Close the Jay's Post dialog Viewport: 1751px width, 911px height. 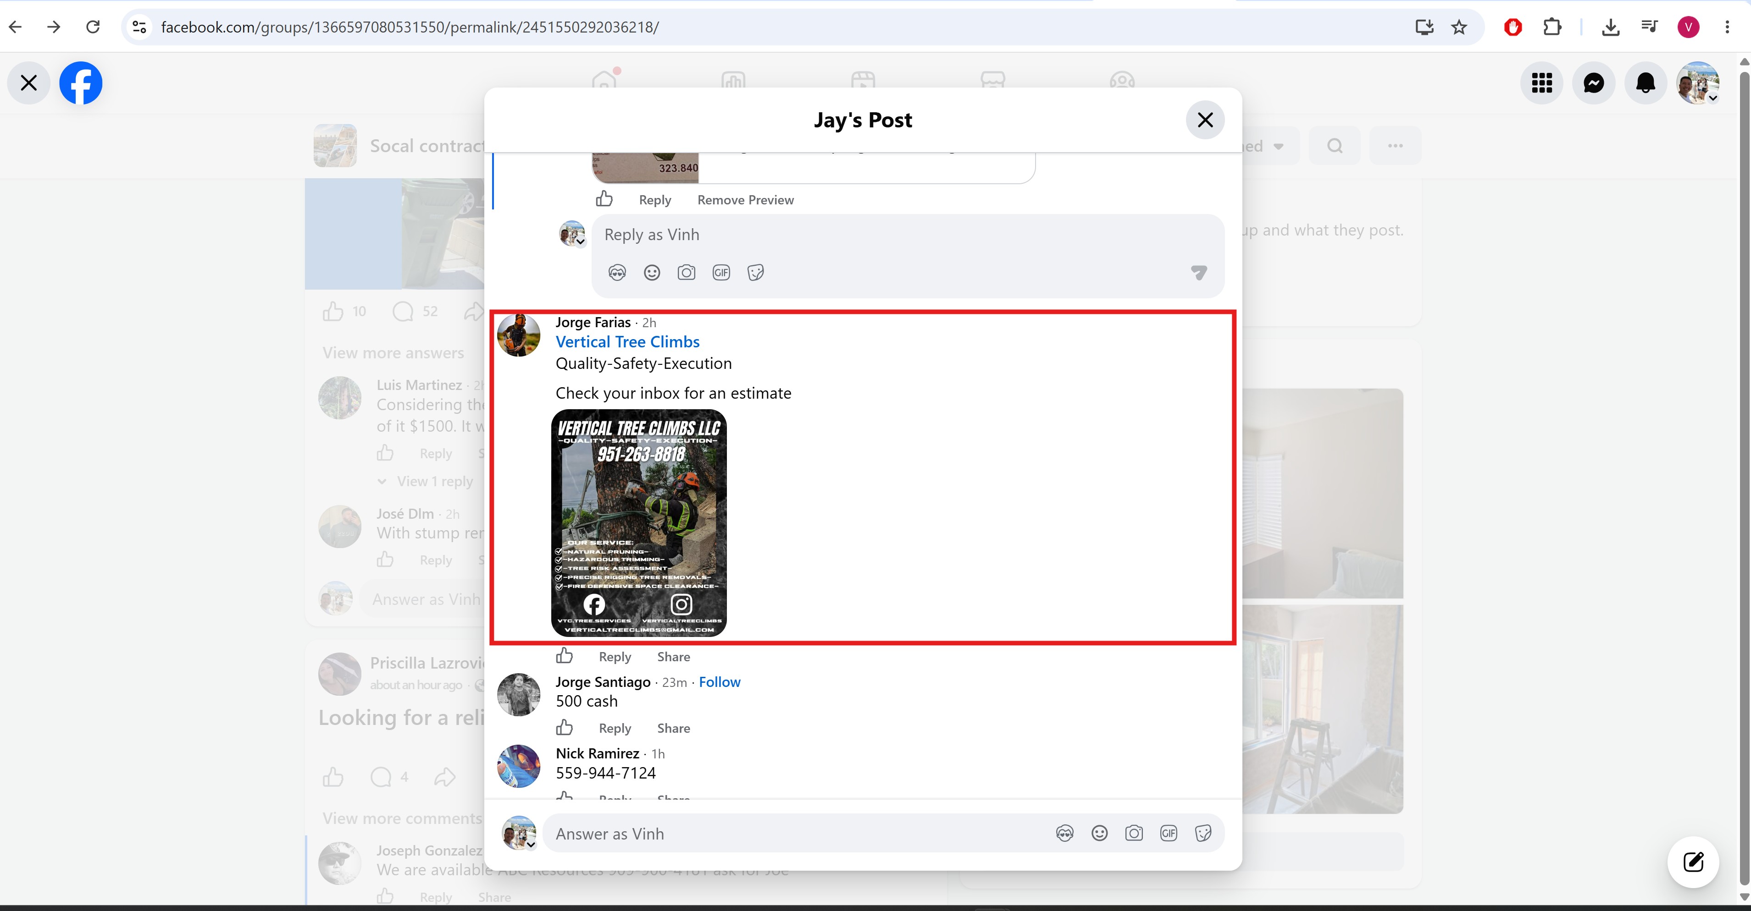1204,120
